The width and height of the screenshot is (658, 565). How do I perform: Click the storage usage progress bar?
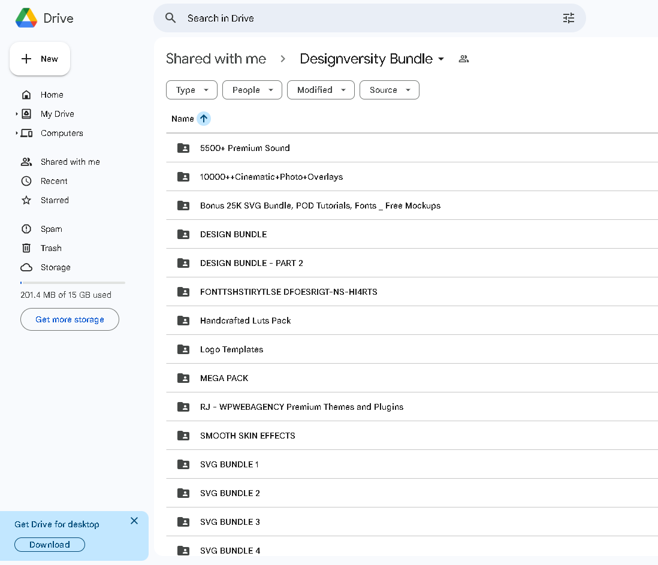73,282
